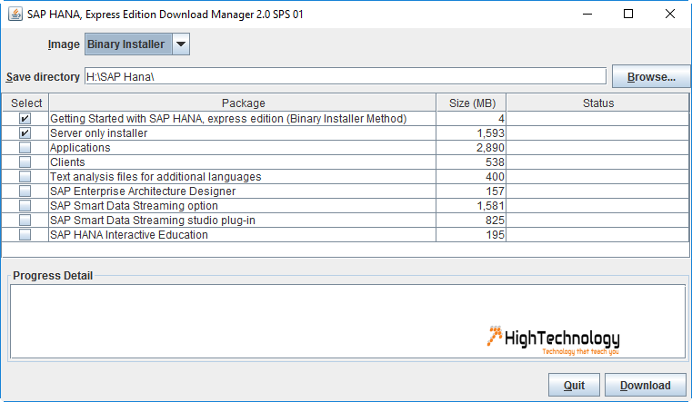This screenshot has width=692, height=402.
Task: Click the Progress Detail text area
Action: (x=347, y=321)
